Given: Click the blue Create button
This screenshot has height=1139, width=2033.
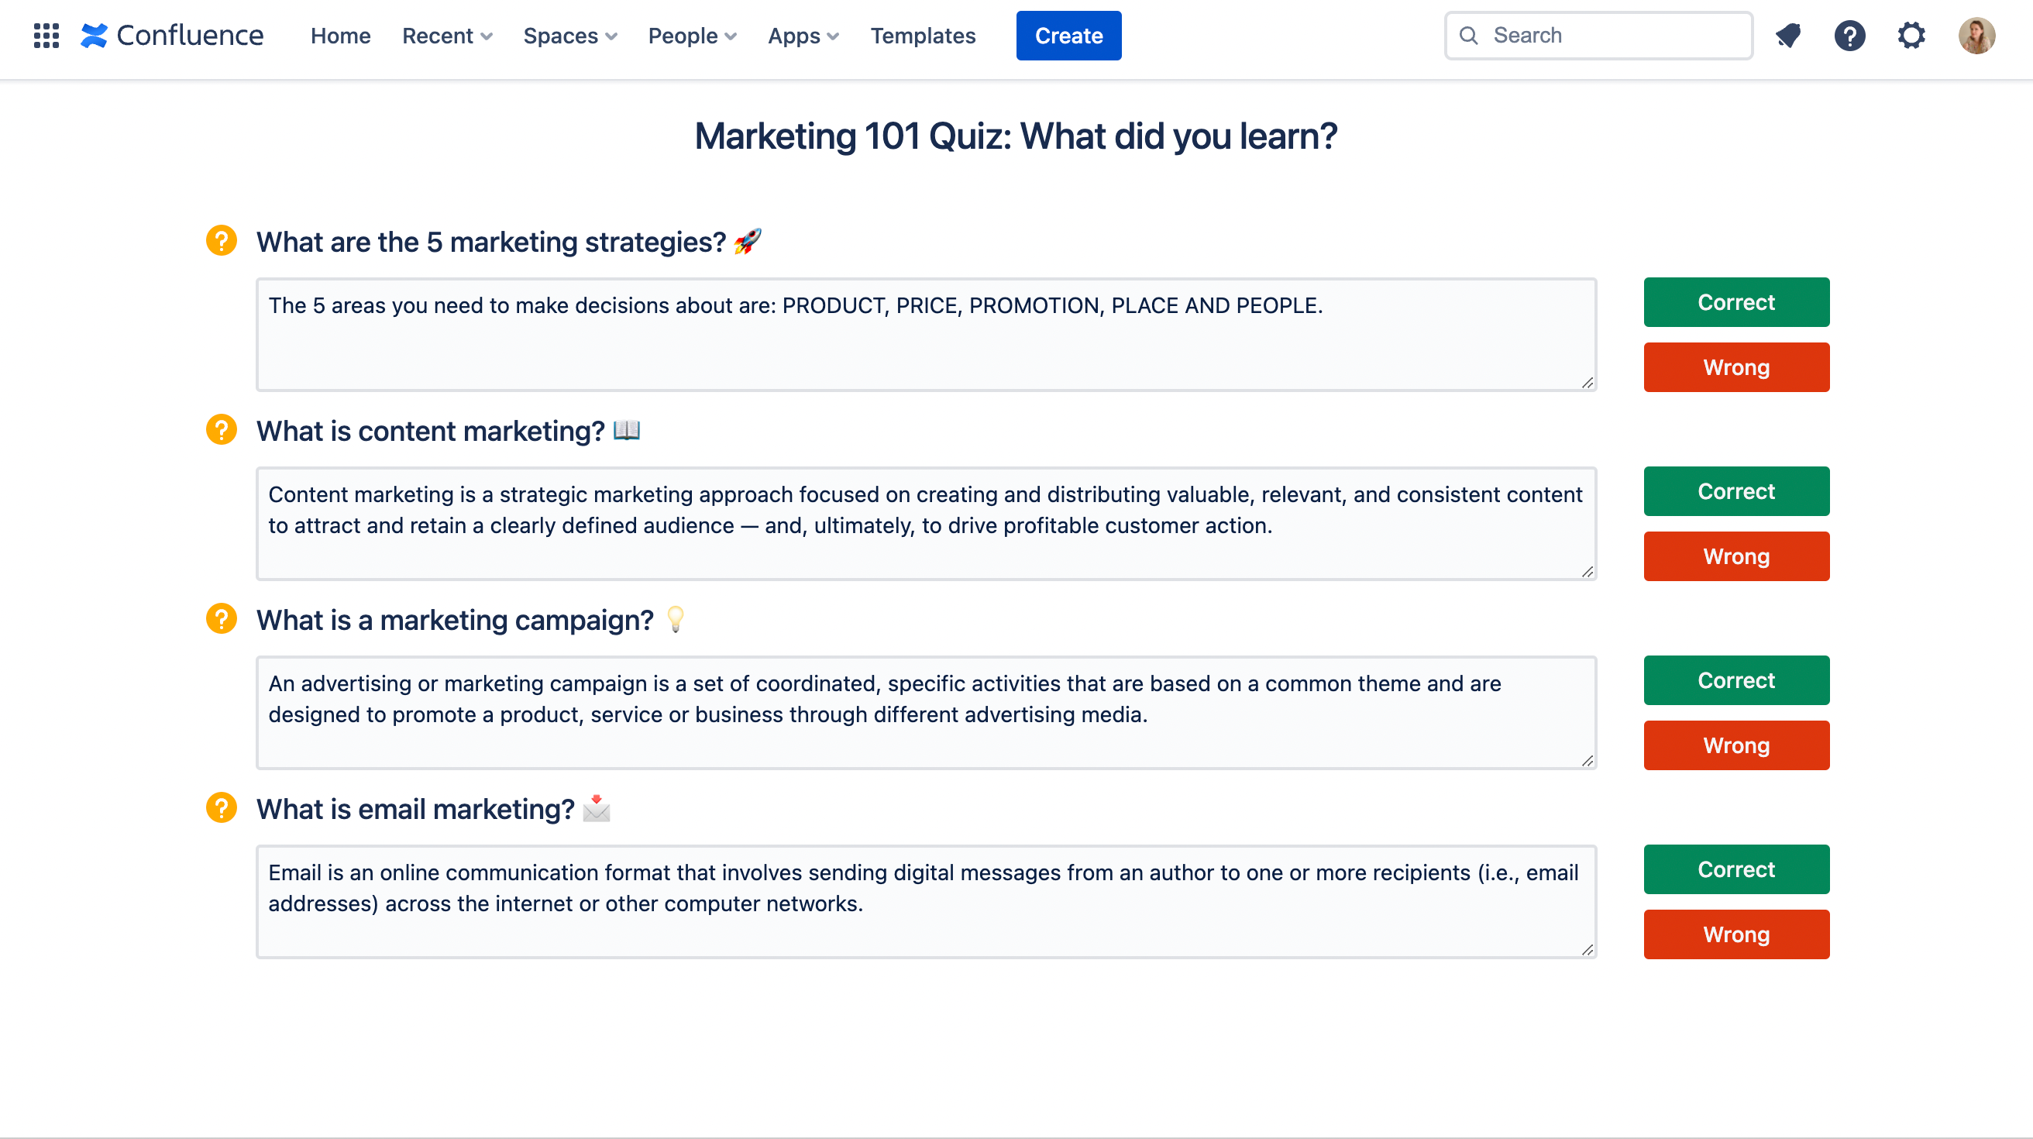Looking at the screenshot, I should point(1068,36).
